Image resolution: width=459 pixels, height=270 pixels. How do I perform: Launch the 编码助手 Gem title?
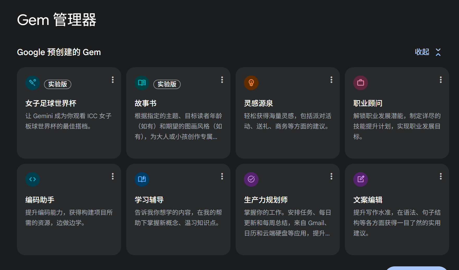(40, 200)
